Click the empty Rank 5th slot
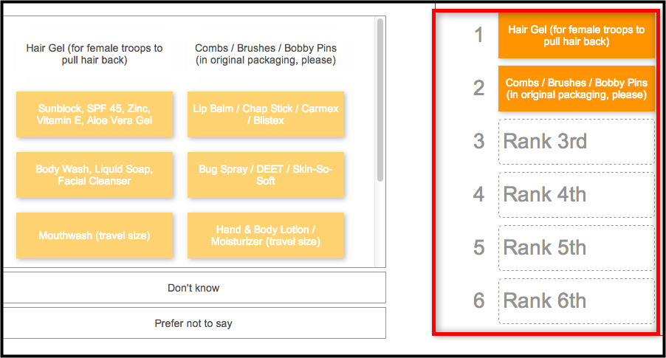The image size is (666, 358). coord(577,247)
